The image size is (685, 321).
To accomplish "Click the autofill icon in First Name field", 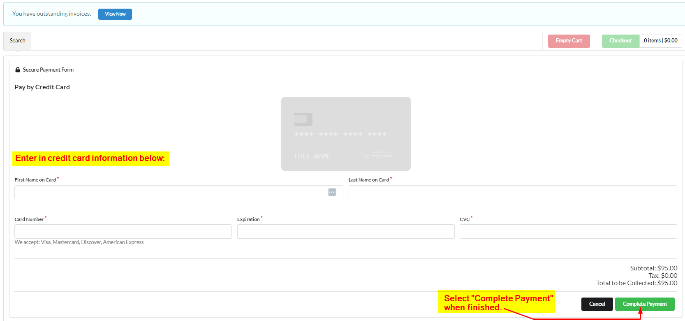I will tap(332, 192).
